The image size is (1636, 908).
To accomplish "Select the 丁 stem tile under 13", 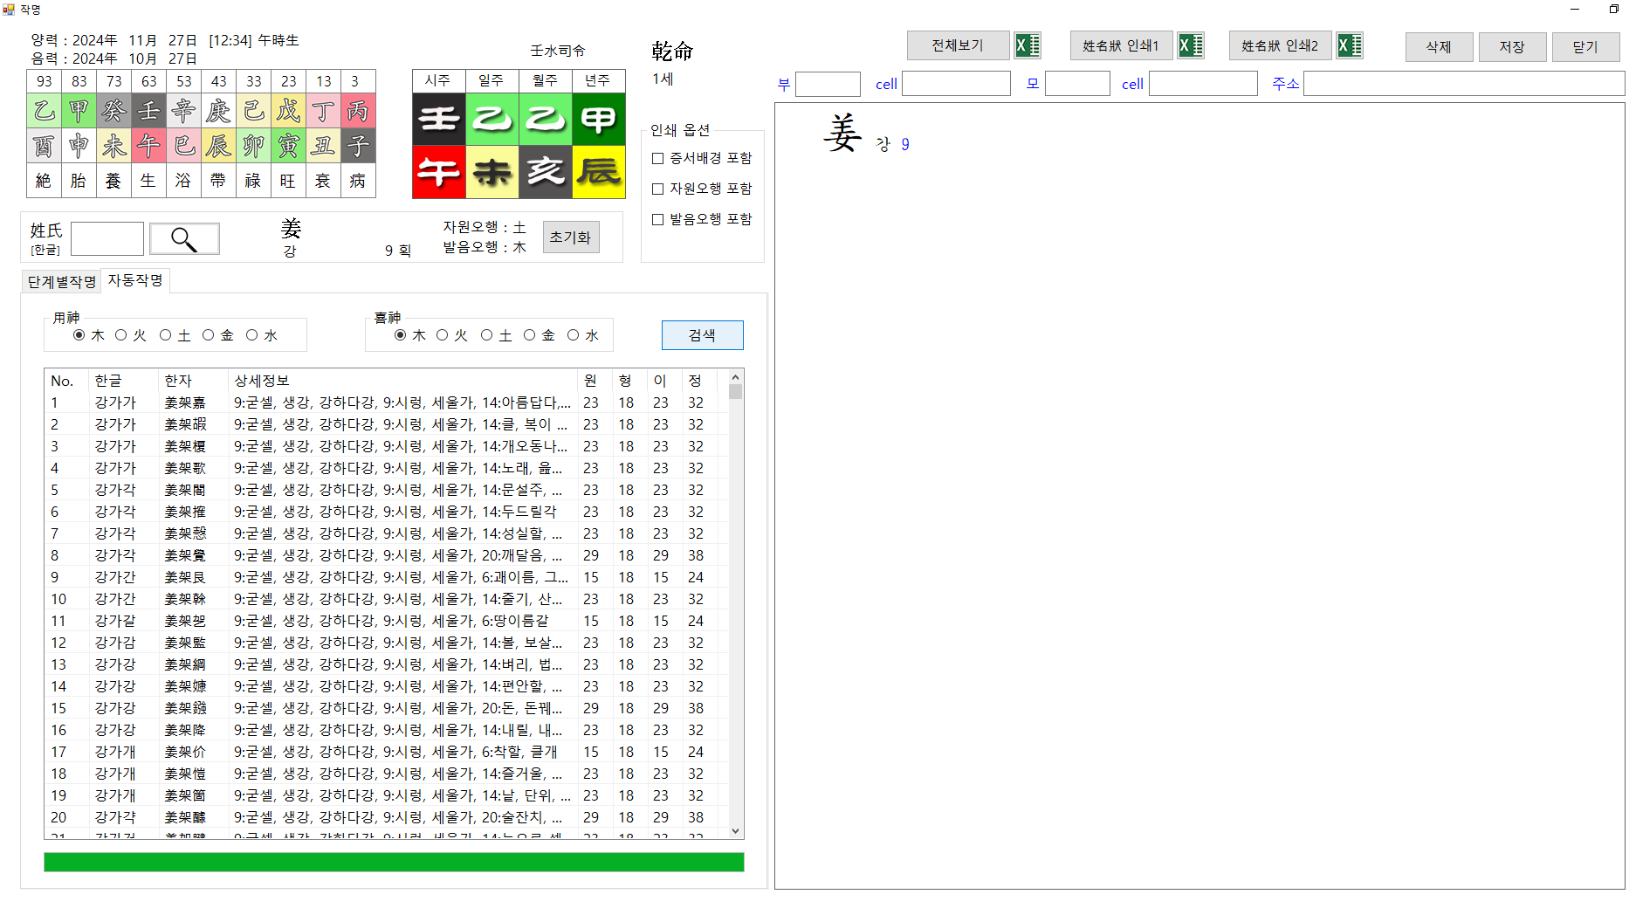I will [x=323, y=111].
